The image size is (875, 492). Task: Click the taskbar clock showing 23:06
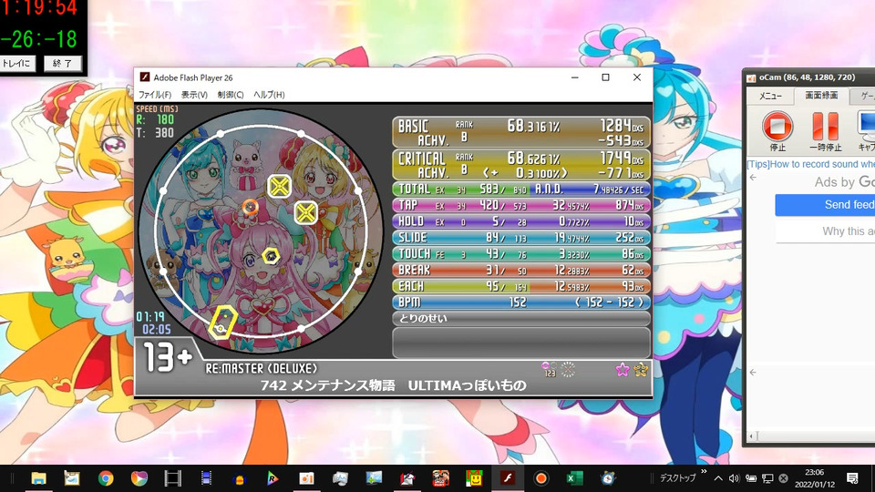[815, 478]
